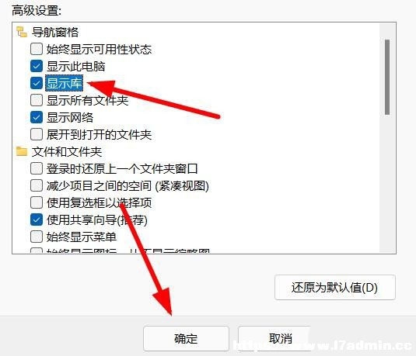Enable 展开到打开的文件夹 checkbox
The height and width of the screenshot is (356, 416).
pyautogui.click(x=37, y=134)
